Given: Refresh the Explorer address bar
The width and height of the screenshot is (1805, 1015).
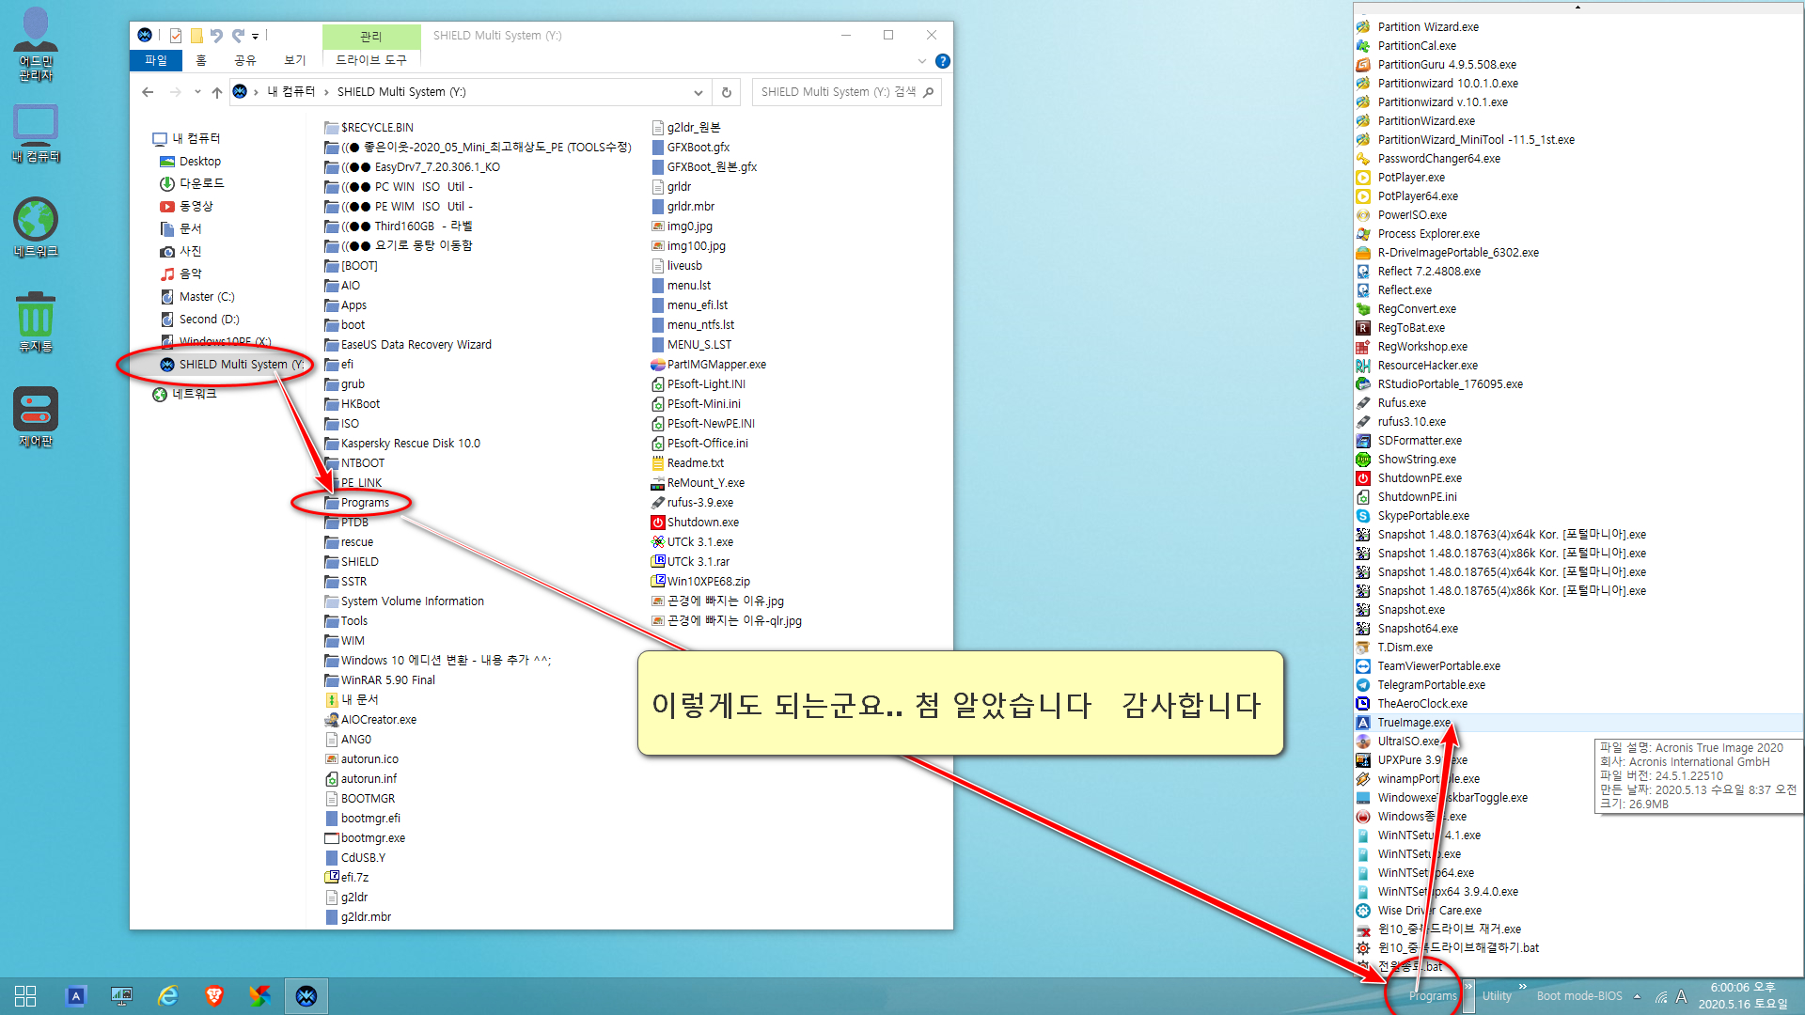Looking at the screenshot, I should 726,92.
